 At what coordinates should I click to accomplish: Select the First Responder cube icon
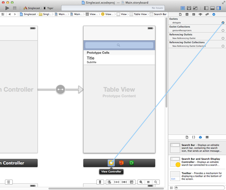(121, 163)
